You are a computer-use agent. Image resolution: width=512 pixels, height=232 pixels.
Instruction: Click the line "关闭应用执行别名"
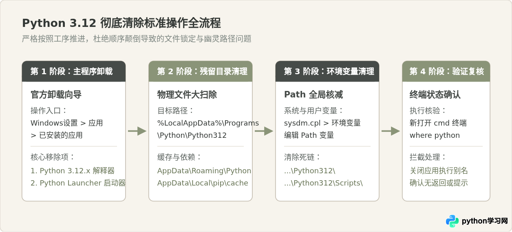[x=439, y=171]
